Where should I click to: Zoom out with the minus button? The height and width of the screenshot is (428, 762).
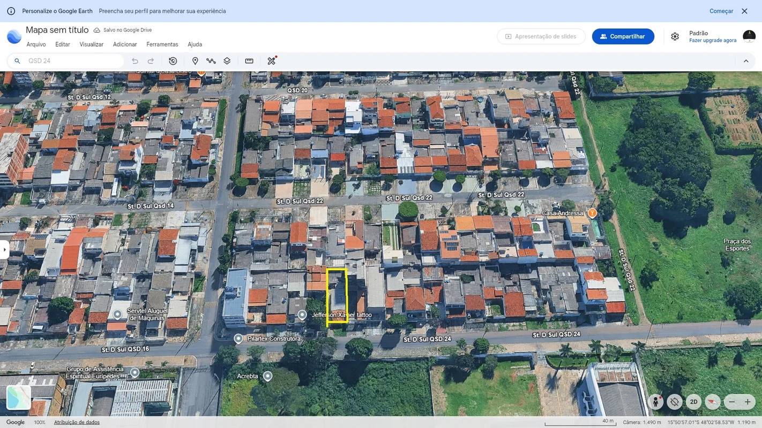click(x=732, y=402)
